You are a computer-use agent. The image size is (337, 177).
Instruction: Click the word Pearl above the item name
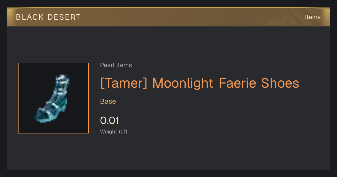107,65
